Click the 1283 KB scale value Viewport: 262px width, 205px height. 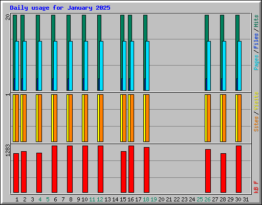(8, 150)
